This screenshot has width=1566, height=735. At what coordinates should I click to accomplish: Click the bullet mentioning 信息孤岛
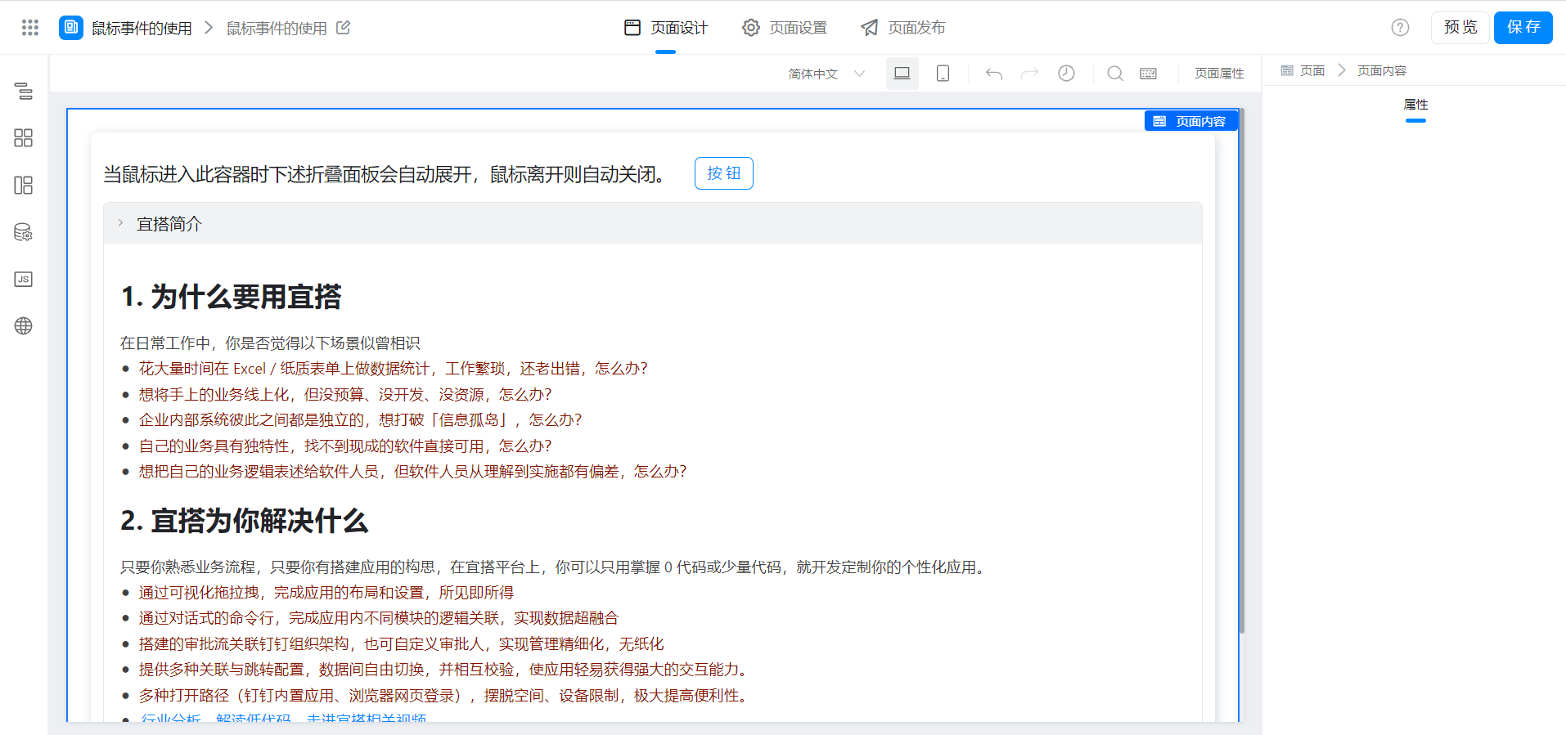[x=360, y=420]
